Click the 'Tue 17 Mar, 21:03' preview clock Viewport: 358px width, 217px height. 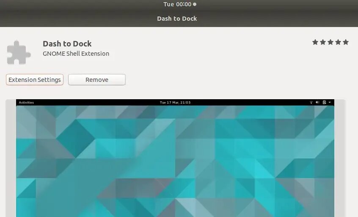pyautogui.click(x=175, y=103)
